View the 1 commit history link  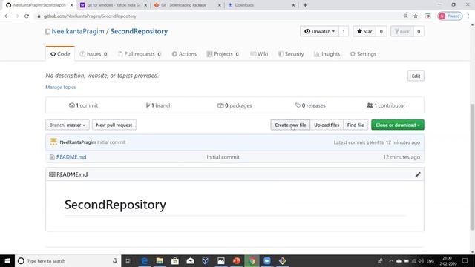pos(84,105)
